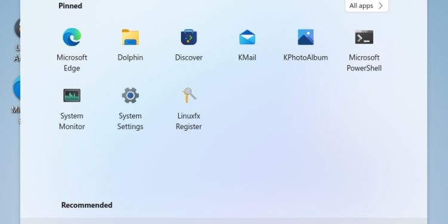Open System Settings gear icon
The image size is (448, 224).
(130, 96)
